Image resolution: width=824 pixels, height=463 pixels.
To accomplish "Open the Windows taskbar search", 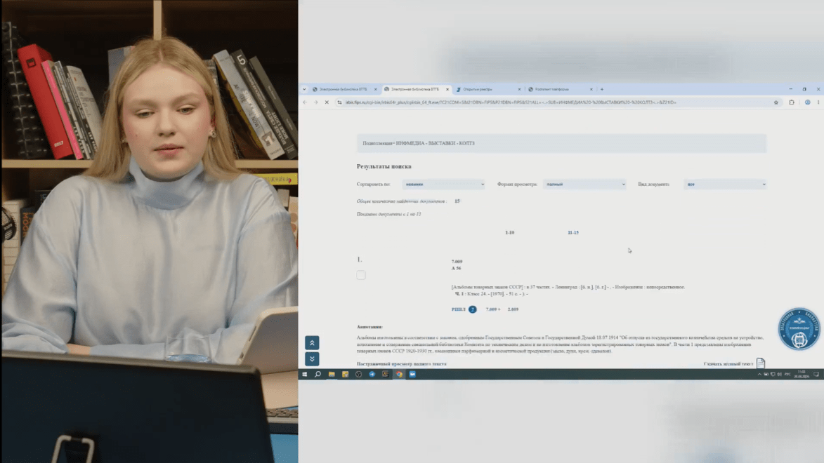I will pos(318,375).
